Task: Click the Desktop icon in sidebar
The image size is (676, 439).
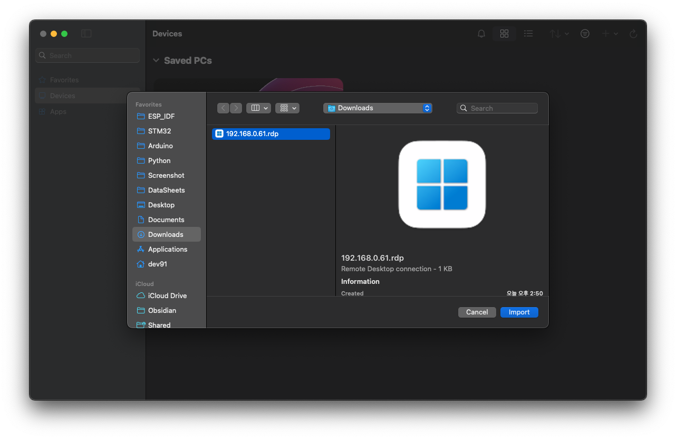Action: coord(141,205)
